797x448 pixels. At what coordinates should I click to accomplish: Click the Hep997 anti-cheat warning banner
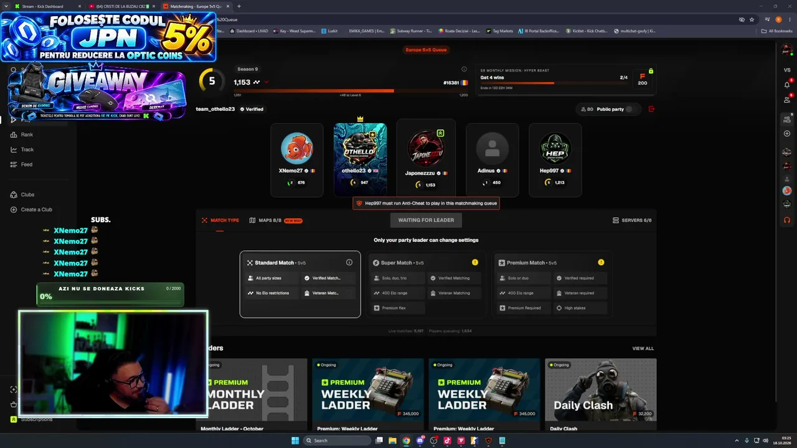426,203
